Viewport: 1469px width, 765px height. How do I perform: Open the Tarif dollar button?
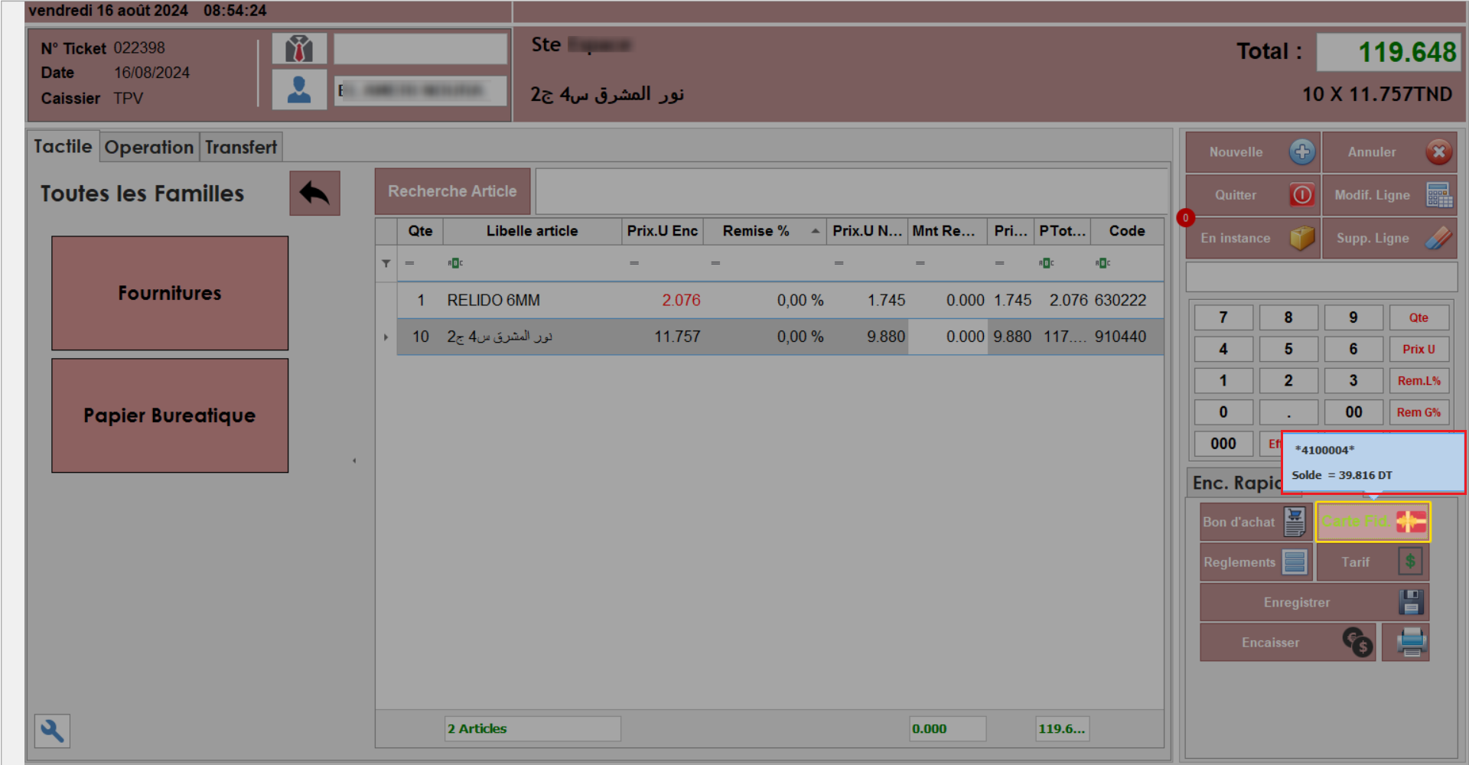coord(1373,562)
